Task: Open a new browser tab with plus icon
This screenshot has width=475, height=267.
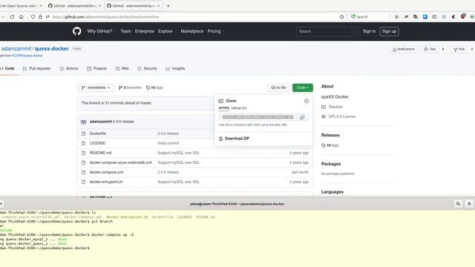Action: pos(168,6)
